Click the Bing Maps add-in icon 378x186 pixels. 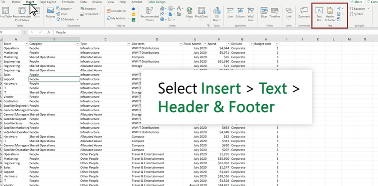(x=134, y=14)
